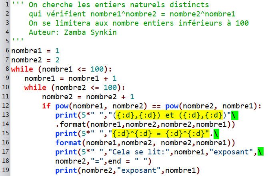Screen dimensions: 268x176
Task: Click the number 100 on line 10
Action: tap(110, 88)
